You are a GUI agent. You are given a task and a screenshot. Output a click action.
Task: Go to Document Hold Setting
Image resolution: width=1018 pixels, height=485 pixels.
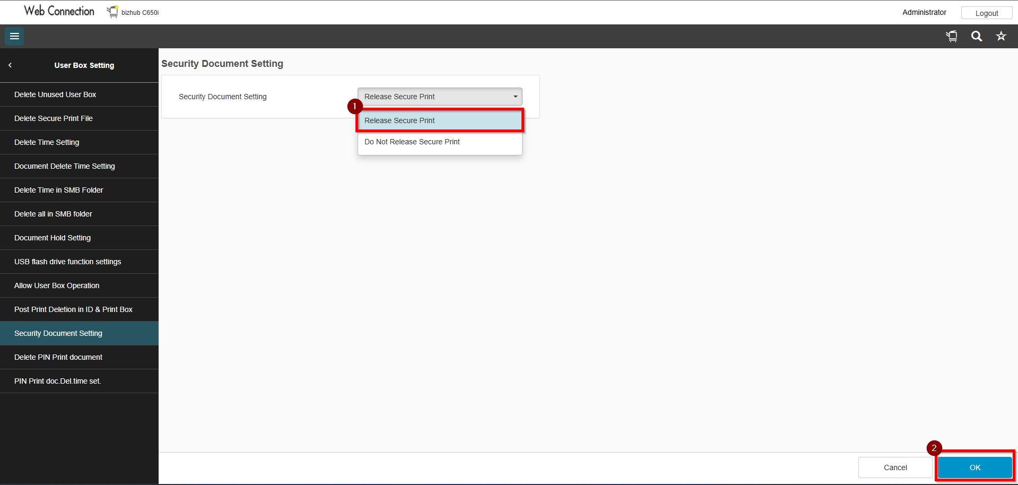coord(53,238)
